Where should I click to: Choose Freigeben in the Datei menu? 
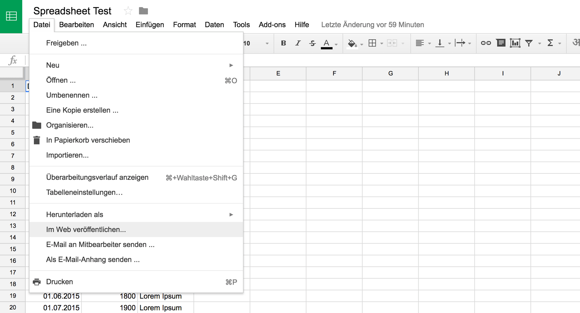66,43
